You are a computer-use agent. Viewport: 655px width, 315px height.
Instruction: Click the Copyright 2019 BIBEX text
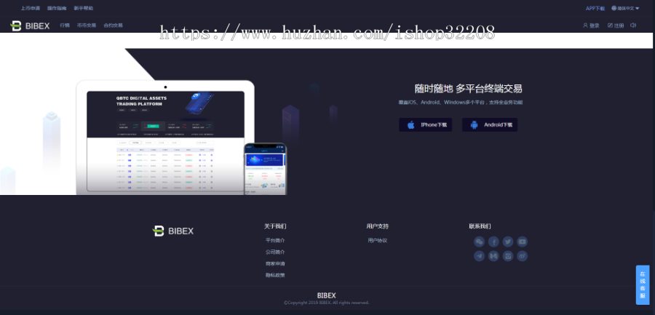coord(327,303)
